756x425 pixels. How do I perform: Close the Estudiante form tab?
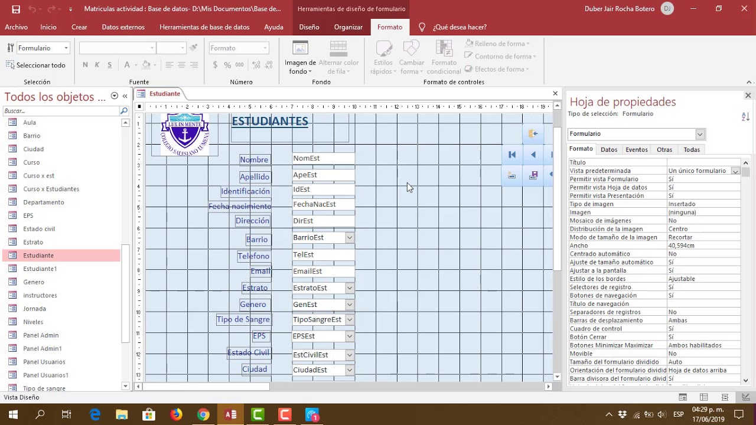click(555, 93)
